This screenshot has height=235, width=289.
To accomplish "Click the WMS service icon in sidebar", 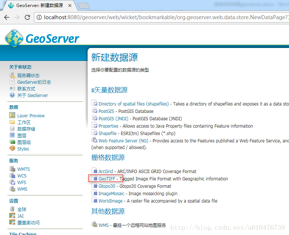I will 12,189.
